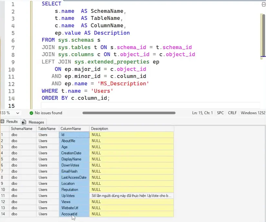Select the 'WebsiteUrl' cell
This screenshot has height=222, width=266.
pyautogui.click(x=74, y=208)
